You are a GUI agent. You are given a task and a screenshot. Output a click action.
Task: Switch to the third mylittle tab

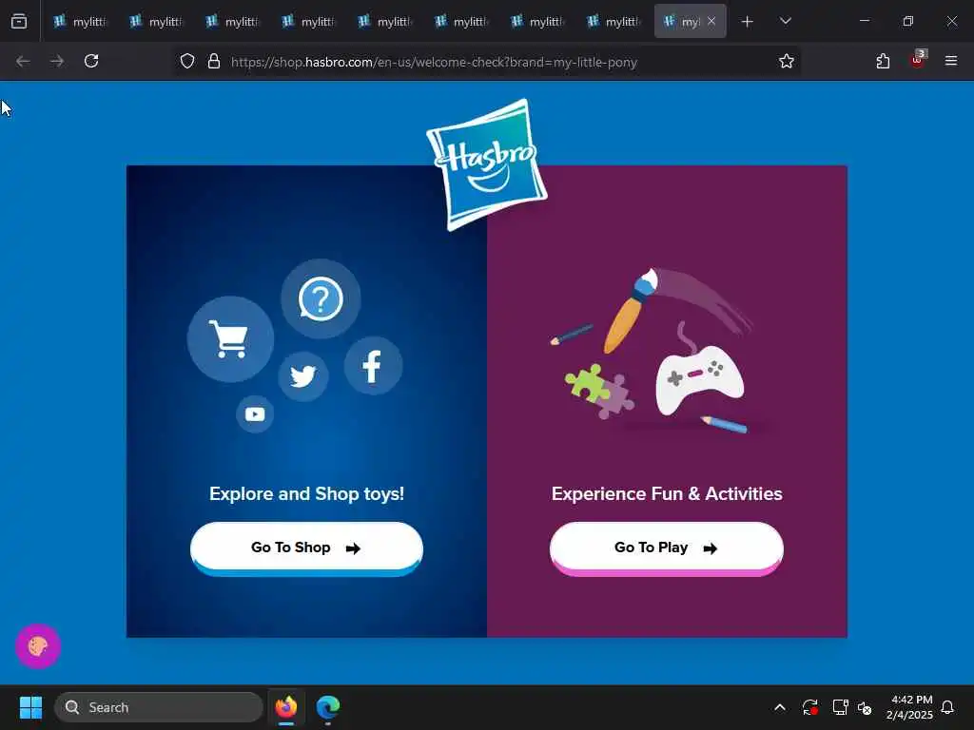(x=232, y=22)
